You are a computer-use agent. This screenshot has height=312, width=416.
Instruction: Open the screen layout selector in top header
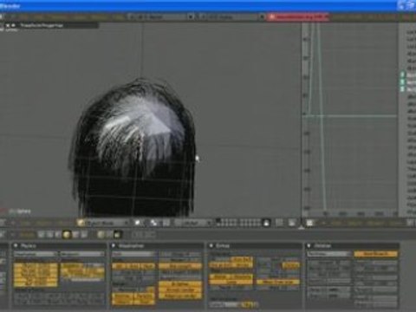click(x=158, y=17)
